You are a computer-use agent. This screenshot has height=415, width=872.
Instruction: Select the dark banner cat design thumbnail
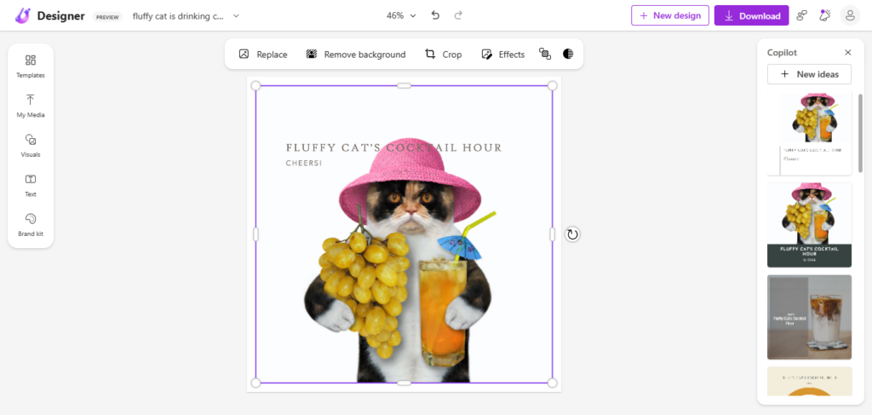click(x=809, y=225)
